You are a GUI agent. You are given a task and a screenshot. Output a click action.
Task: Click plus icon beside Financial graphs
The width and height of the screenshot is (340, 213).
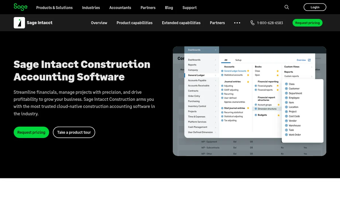[x=256, y=86]
